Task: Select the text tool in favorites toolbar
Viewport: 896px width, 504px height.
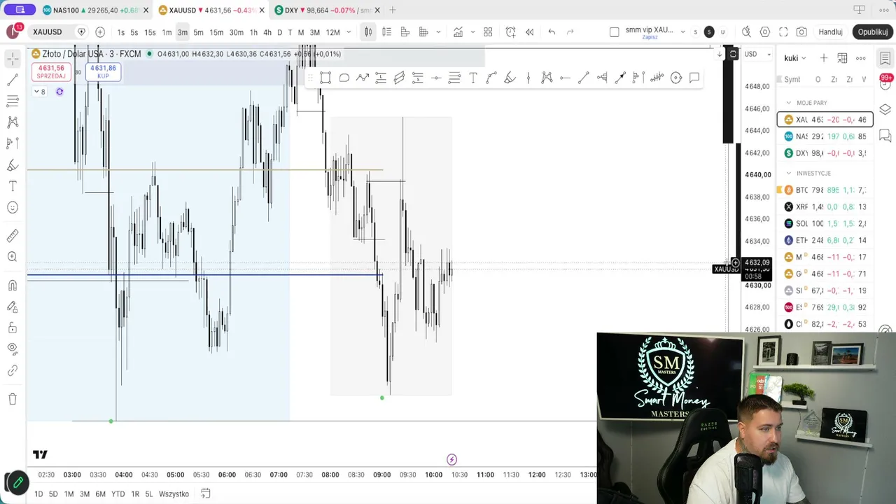Action: pos(473,78)
